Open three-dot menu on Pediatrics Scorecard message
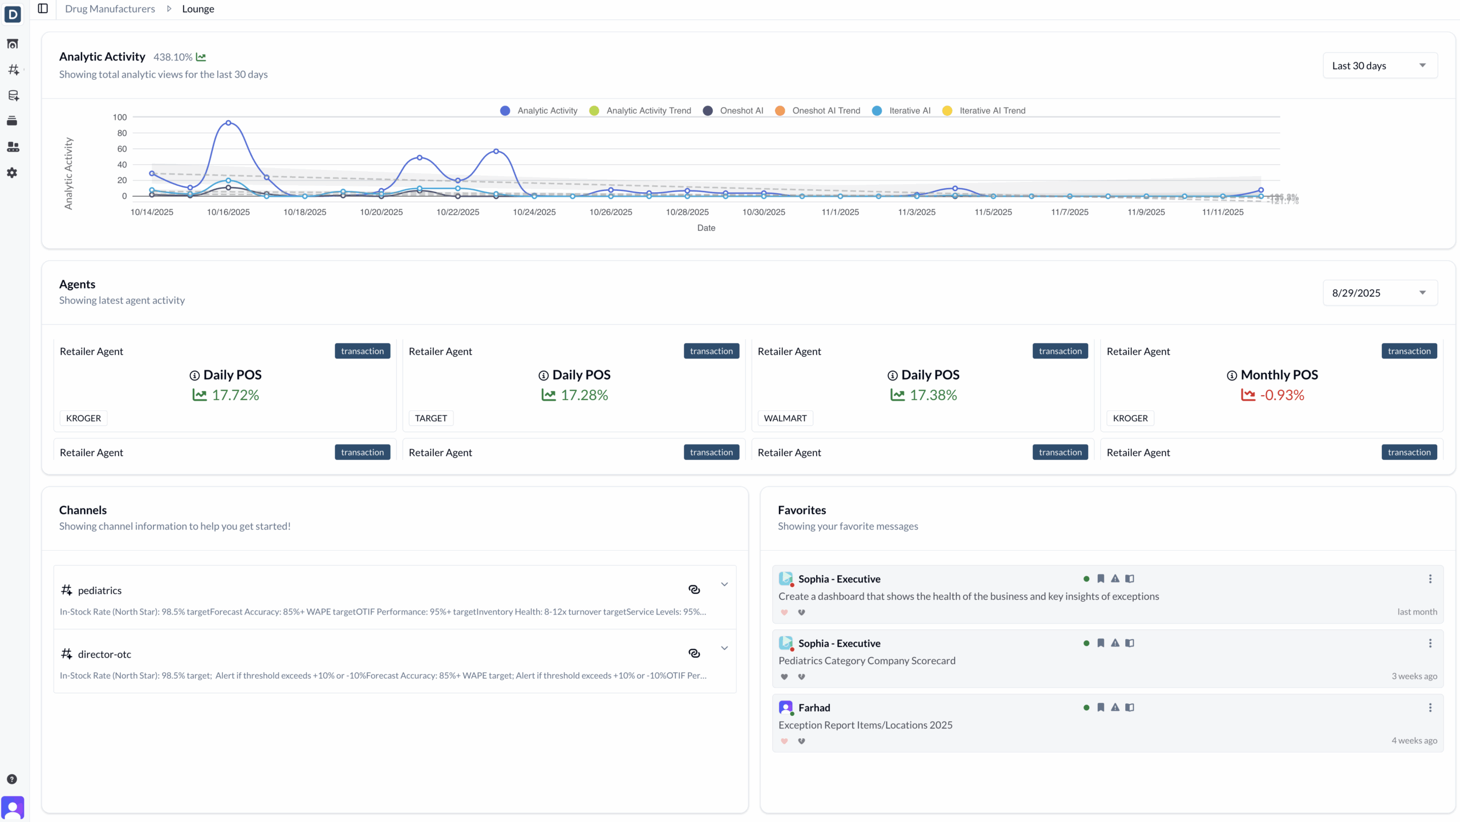Image resolution: width=1460 pixels, height=822 pixels. (x=1430, y=643)
